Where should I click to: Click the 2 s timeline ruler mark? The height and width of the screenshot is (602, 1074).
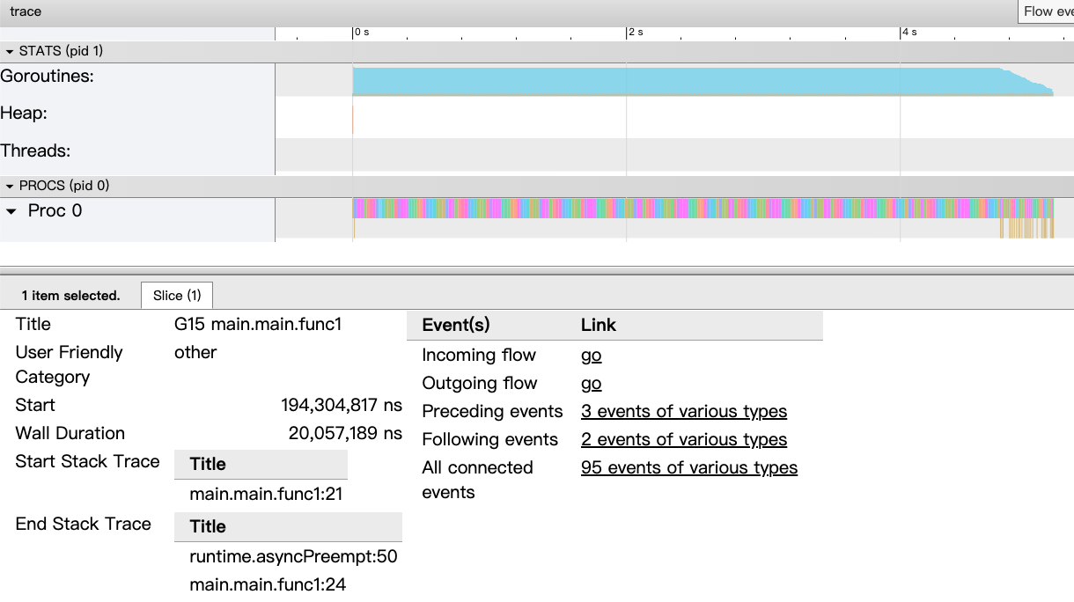(x=635, y=32)
